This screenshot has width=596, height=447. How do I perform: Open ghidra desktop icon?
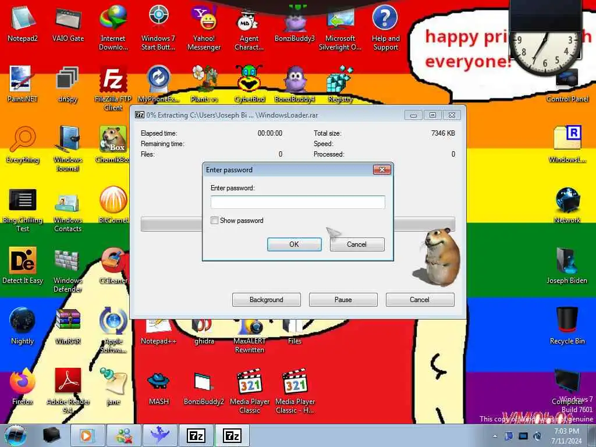click(x=204, y=332)
